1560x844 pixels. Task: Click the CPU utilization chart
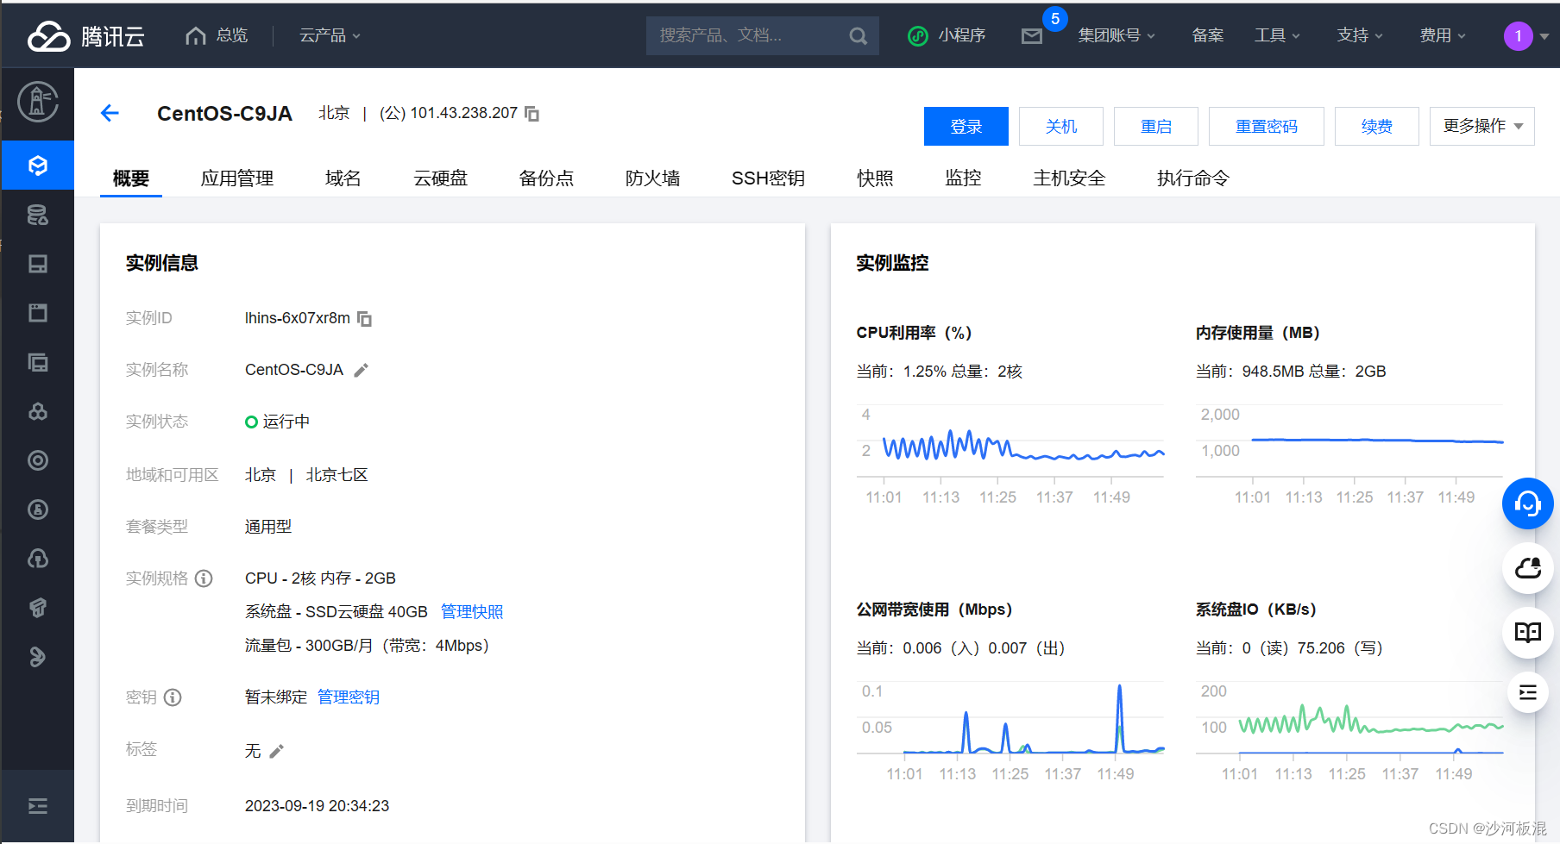[1010, 454]
